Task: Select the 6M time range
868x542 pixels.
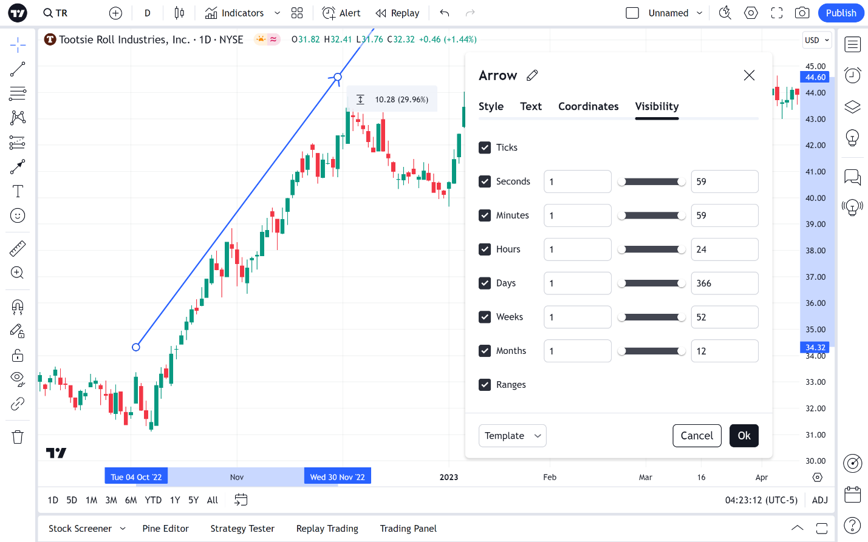Action: (131, 500)
